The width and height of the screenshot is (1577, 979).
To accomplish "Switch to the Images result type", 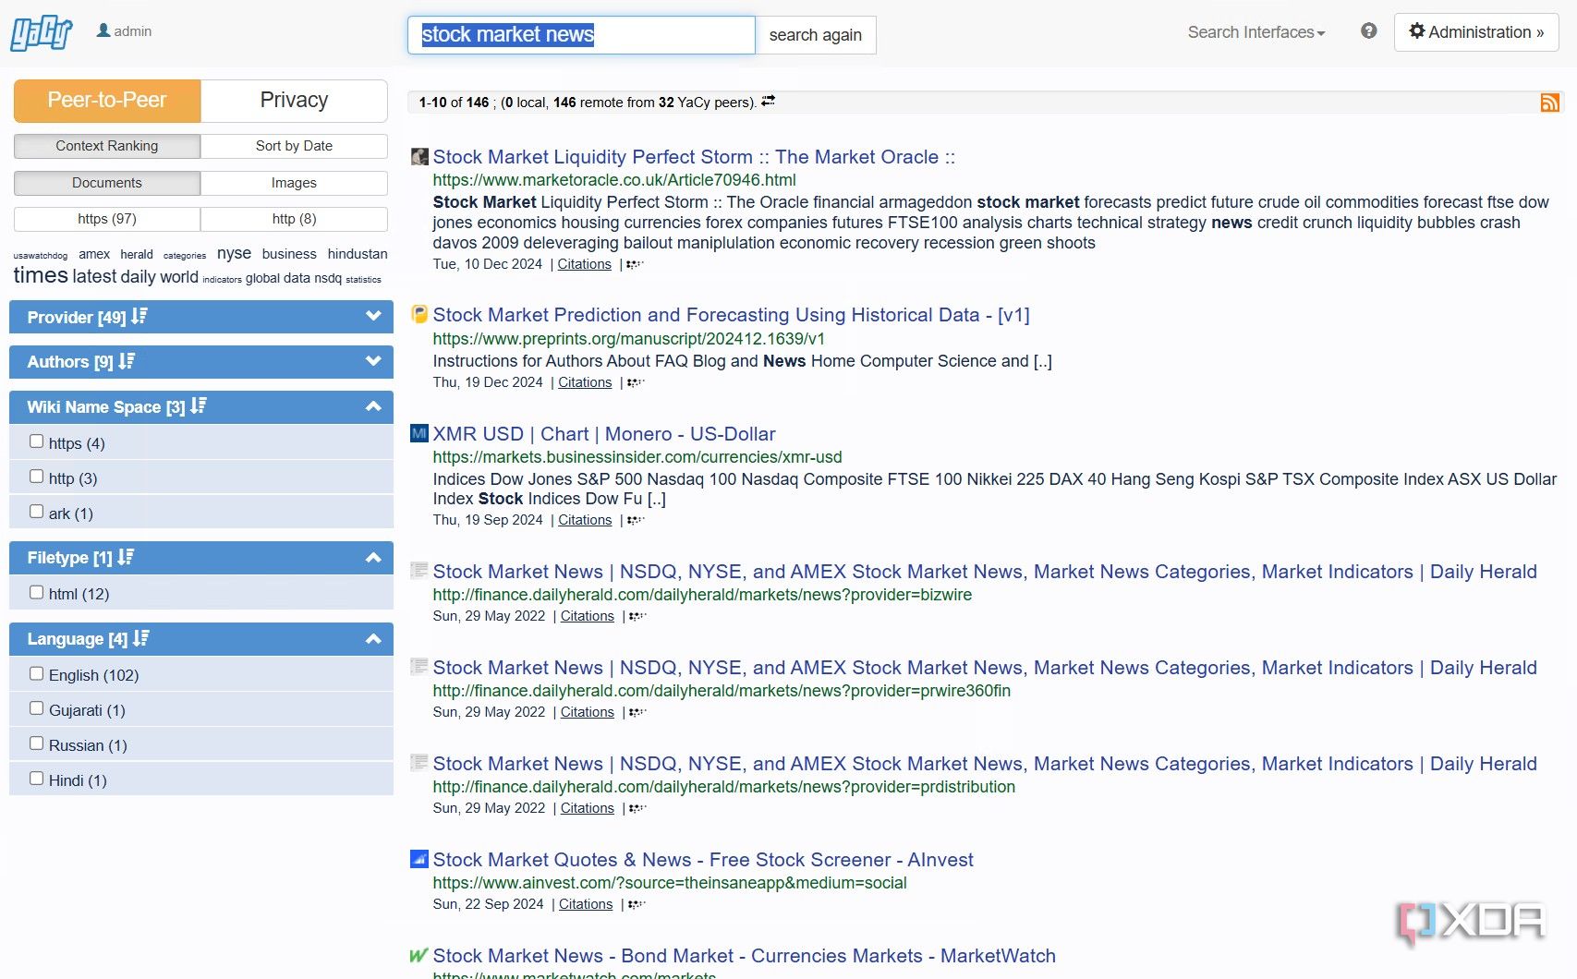I will click(x=294, y=183).
